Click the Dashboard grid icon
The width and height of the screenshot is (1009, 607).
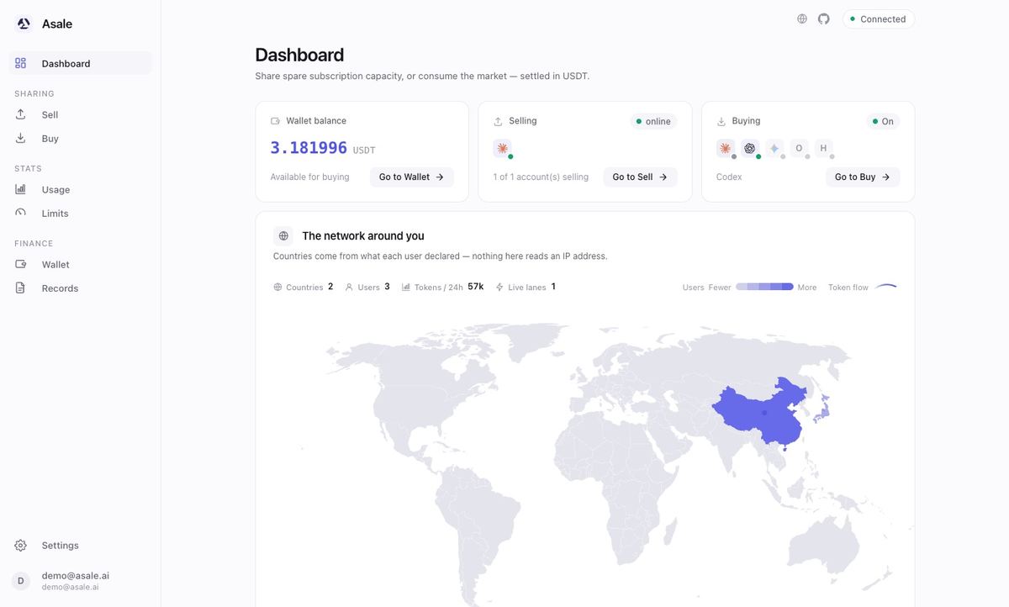tap(21, 63)
